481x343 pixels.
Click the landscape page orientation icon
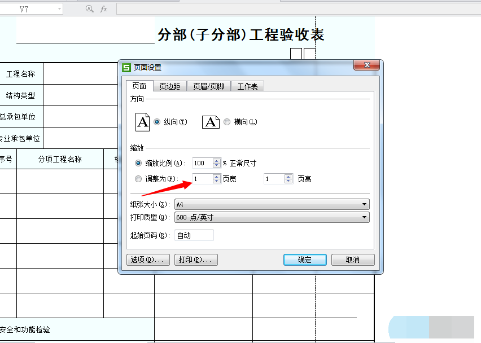tap(211, 122)
